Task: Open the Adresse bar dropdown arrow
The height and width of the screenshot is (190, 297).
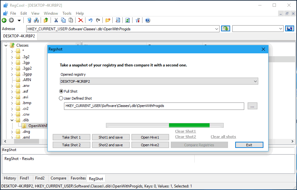Action: pyautogui.click(x=216, y=29)
